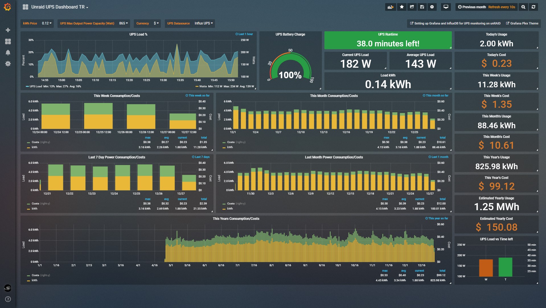This screenshot has width=546, height=308.
Task: Save the dashboard with the disk icon
Action: pos(422,7)
